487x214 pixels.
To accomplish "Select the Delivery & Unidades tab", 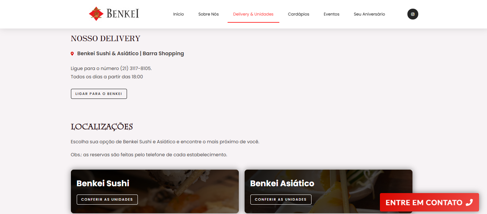I will coord(253,14).
